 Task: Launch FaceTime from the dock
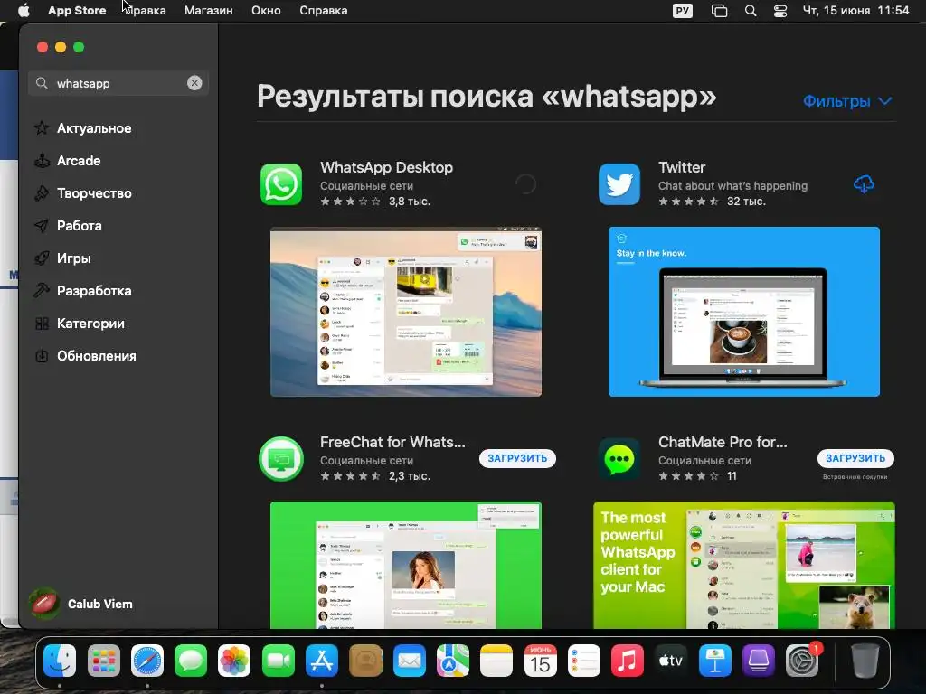278,661
